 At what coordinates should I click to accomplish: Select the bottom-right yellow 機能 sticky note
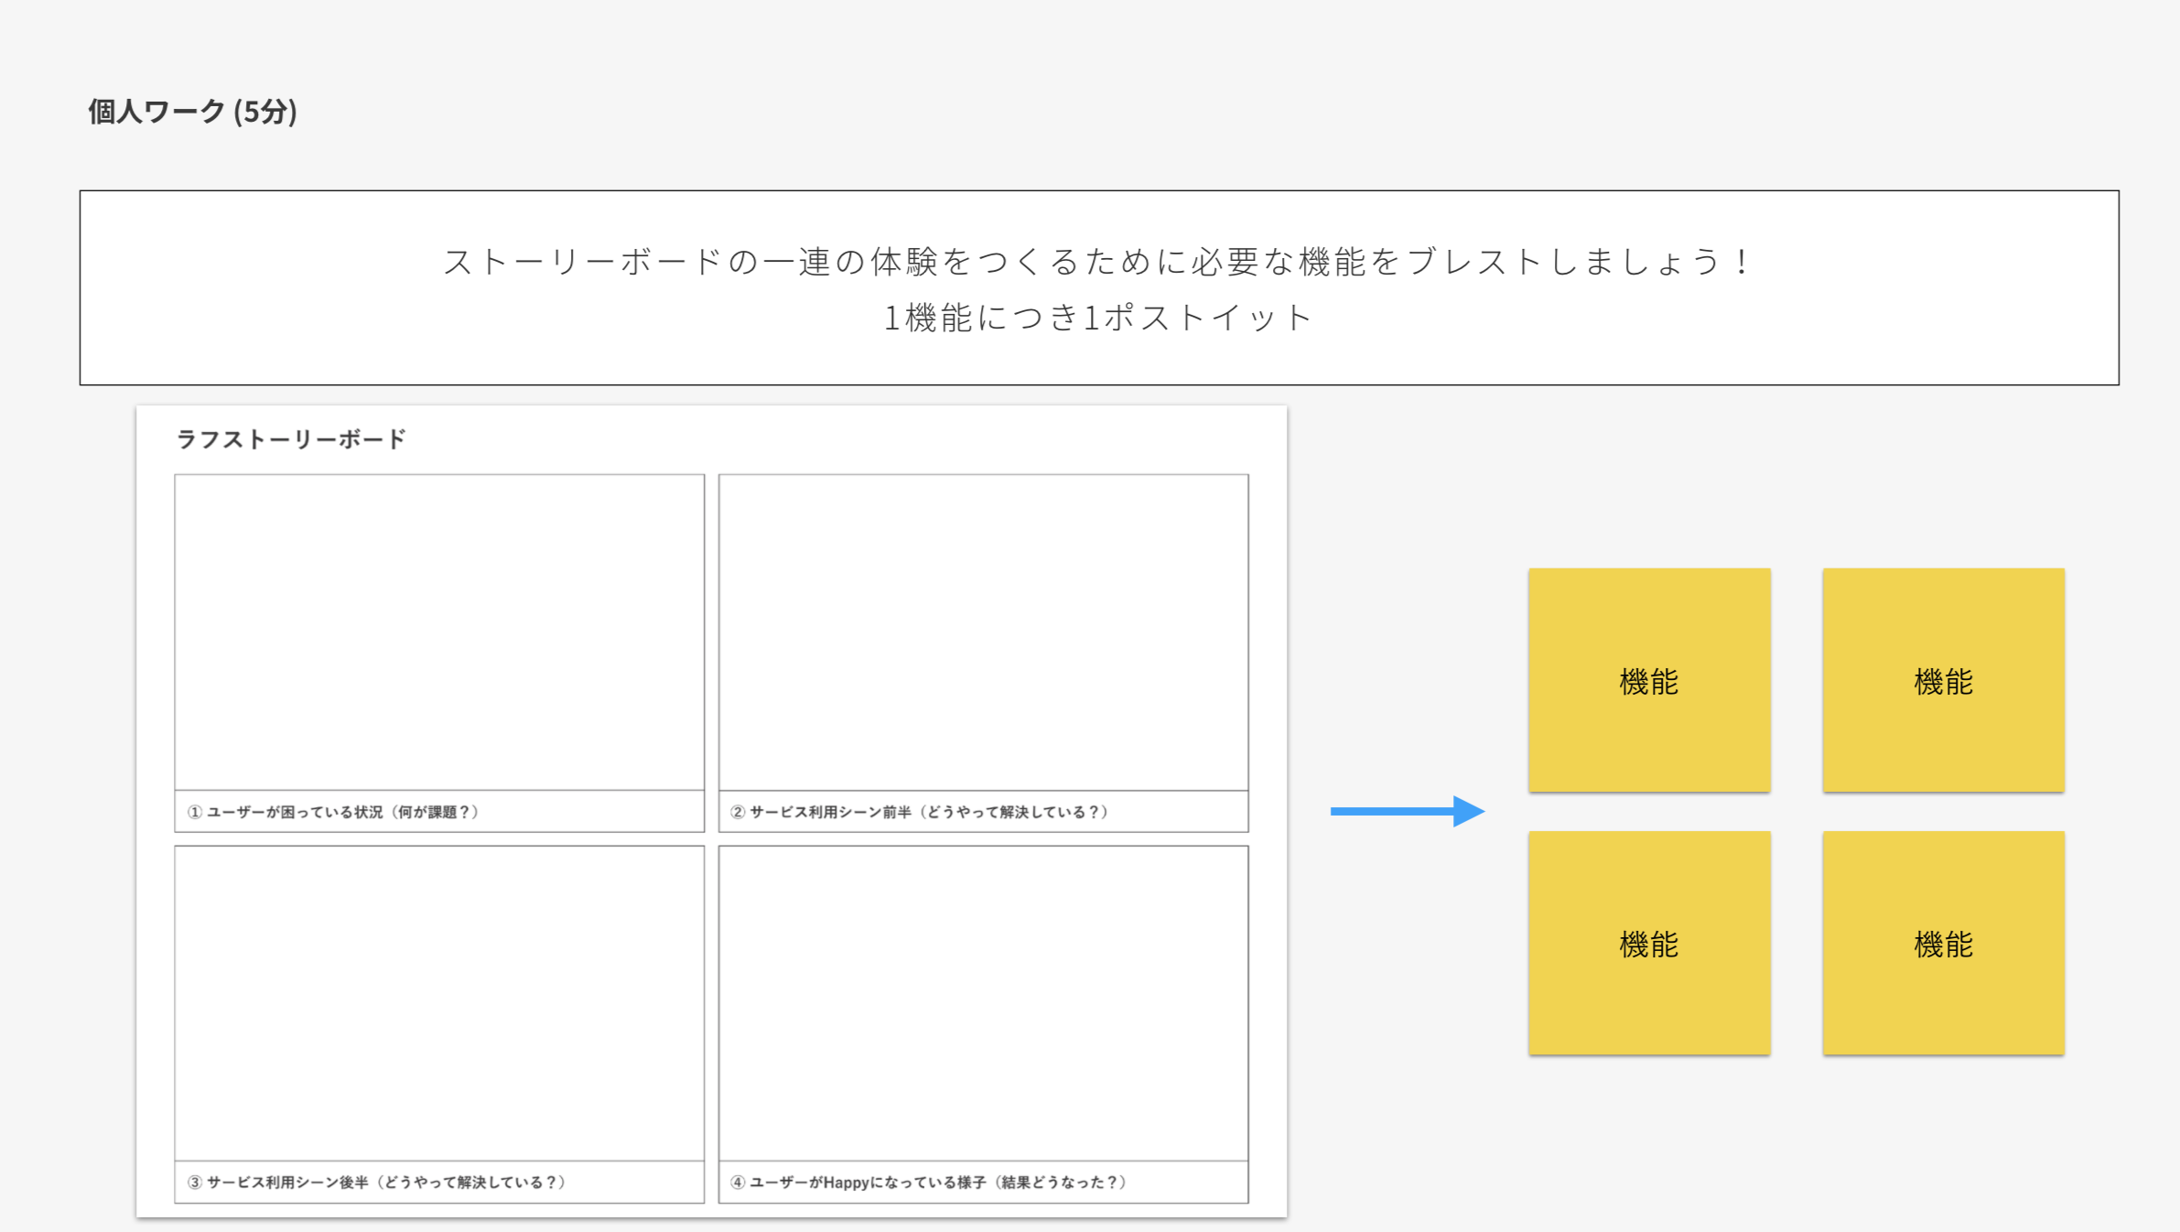tap(1943, 943)
